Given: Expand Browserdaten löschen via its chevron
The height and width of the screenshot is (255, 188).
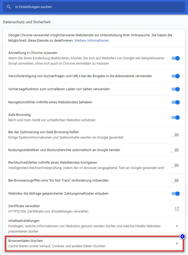Looking at the screenshot, I should [x=177, y=243].
